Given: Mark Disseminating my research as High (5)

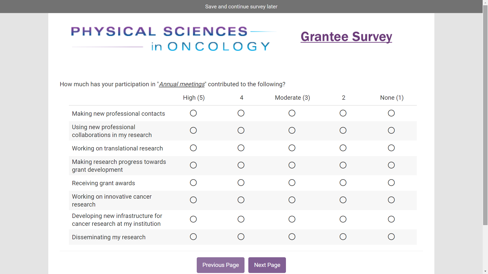Looking at the screenshot, I should pos(193,237).
